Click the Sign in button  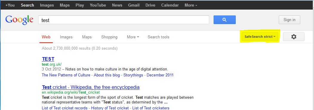point(290,20)
